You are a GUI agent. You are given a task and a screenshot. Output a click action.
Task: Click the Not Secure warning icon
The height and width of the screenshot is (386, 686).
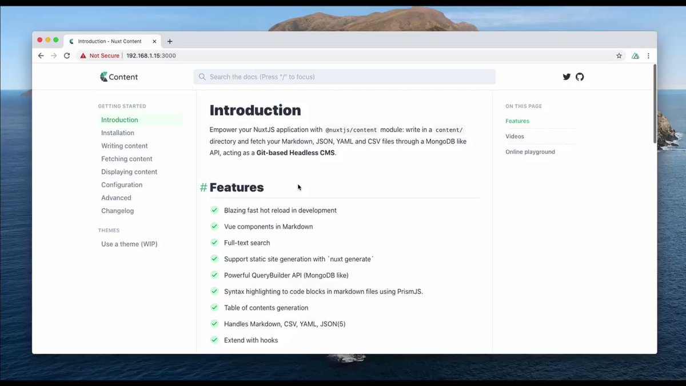tap(83, 56)
